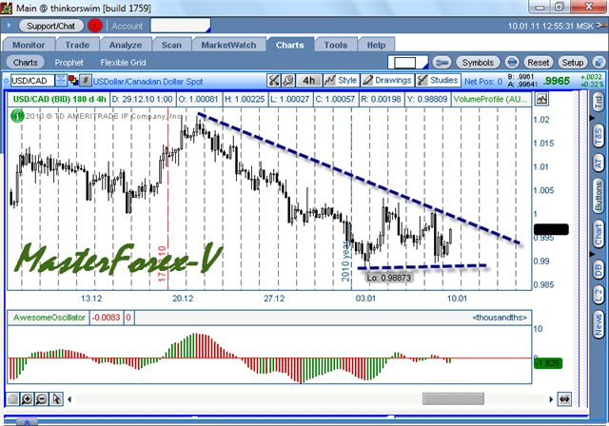Click the Net Pos: 0 label

[x=483, y=82]
